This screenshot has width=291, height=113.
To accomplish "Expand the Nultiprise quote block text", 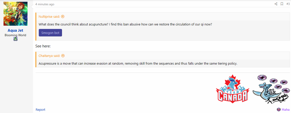I will pos(125,24).
